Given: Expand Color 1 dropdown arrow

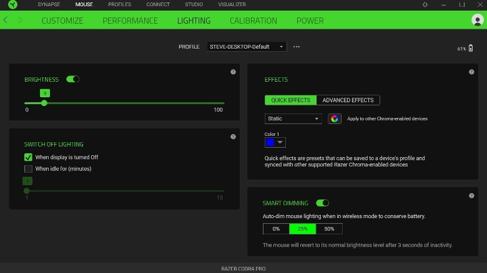Looking at the screenshot, I should 280,142.
